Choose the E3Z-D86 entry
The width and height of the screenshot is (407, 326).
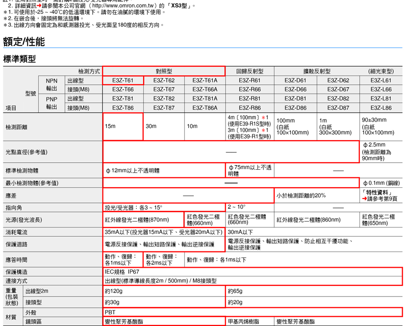295,108
